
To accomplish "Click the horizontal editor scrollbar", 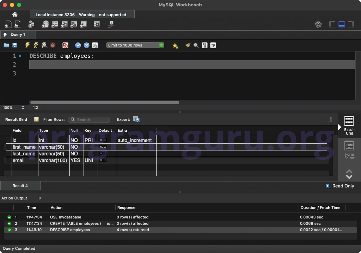I will point(105,103).
